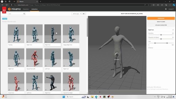Click the browser refresh icon

7,5
